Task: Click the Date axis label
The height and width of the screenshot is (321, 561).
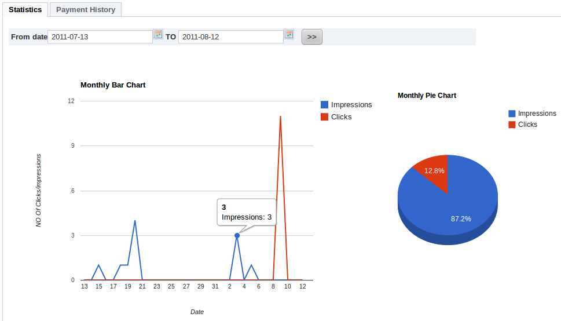Action: 197,312
